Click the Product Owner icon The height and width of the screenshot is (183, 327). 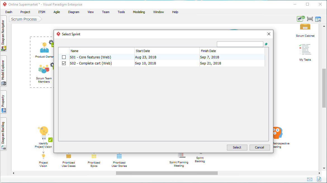coord(44,48)
